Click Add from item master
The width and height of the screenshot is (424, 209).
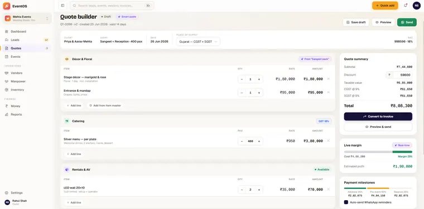coord(105,106)
